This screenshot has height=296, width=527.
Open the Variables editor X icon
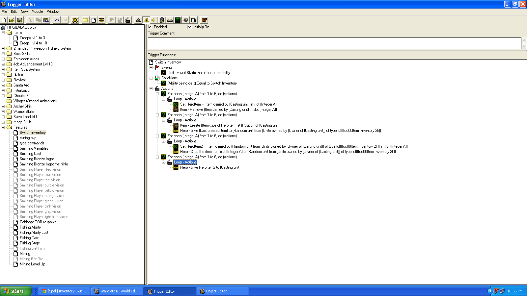coord(75,20)
